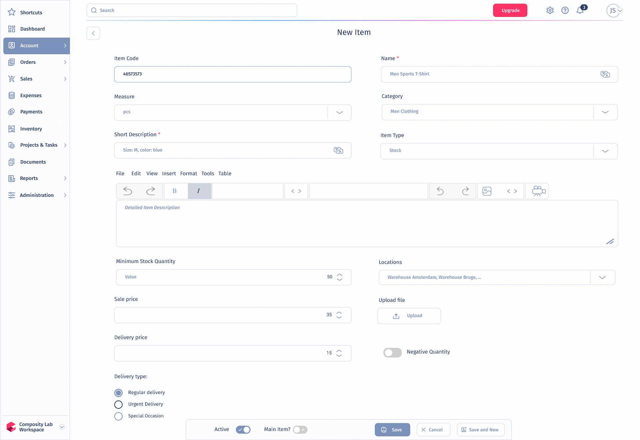Open the Insert menu in editor toolbar
The width and height of the screenshot is (640, 440).
click(168, 174)
